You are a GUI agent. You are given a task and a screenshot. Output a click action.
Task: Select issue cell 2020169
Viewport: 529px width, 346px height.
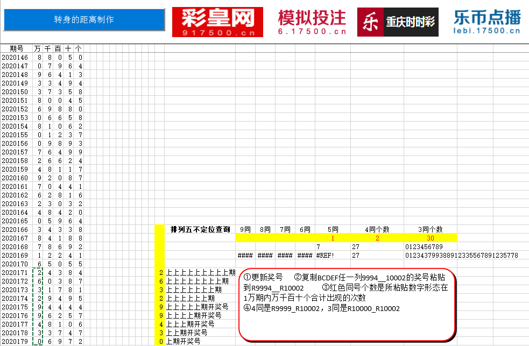(17, 255)
